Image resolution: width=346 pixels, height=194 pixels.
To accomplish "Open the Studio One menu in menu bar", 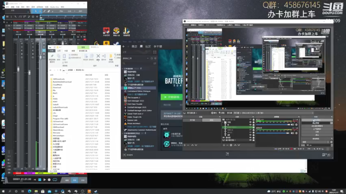I will coord(54,7).
